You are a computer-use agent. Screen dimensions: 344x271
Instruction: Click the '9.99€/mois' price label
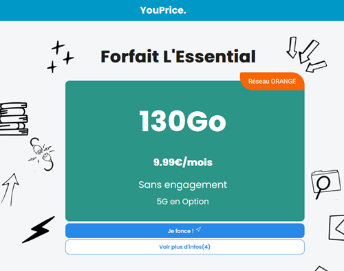click(x=183, y=163)
